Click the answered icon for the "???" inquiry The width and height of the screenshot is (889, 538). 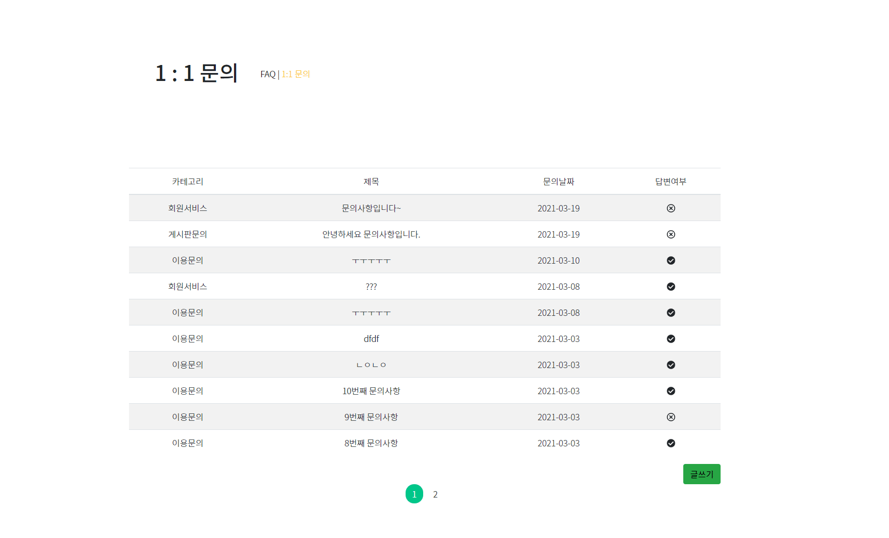tap(670, 286)
